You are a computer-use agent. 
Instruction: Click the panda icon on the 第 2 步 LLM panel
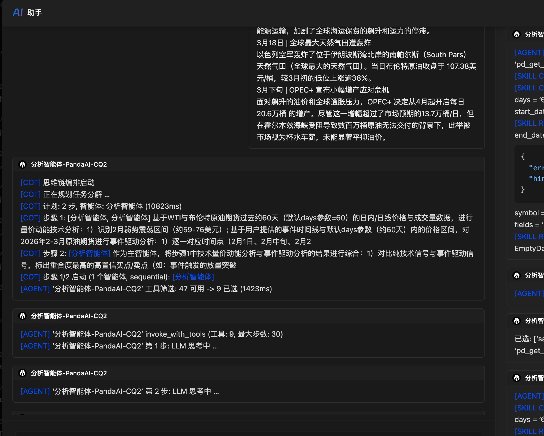coord(23,373)
